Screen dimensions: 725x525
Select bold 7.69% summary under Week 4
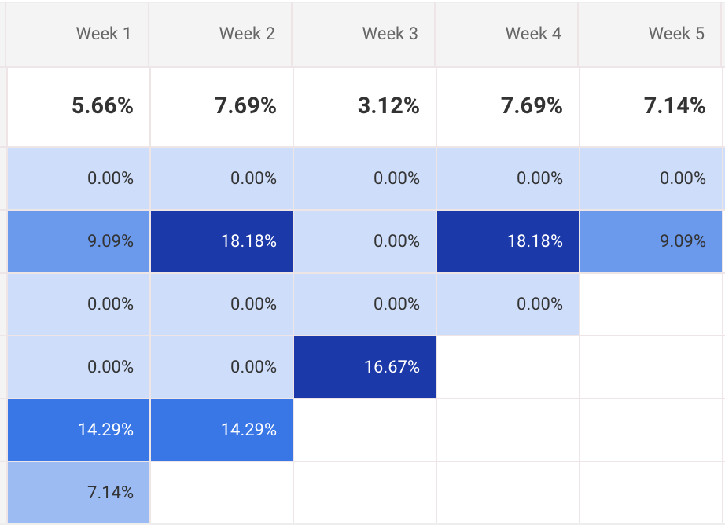[532, 107]
